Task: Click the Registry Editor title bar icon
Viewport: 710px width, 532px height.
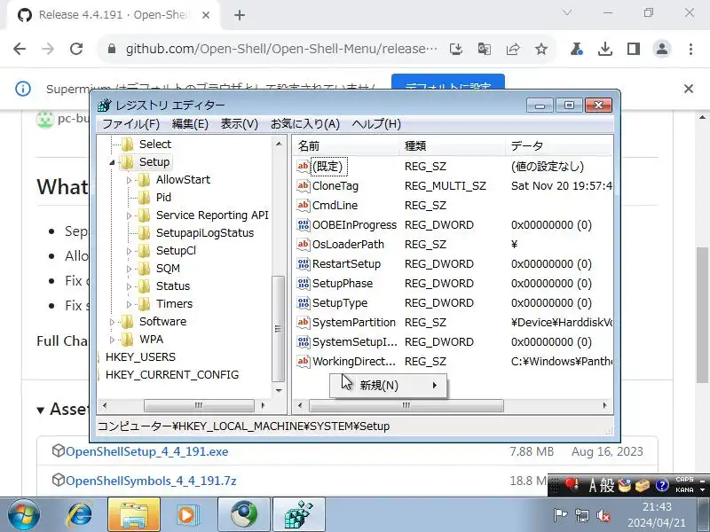Action: click(x=105, y=106)
